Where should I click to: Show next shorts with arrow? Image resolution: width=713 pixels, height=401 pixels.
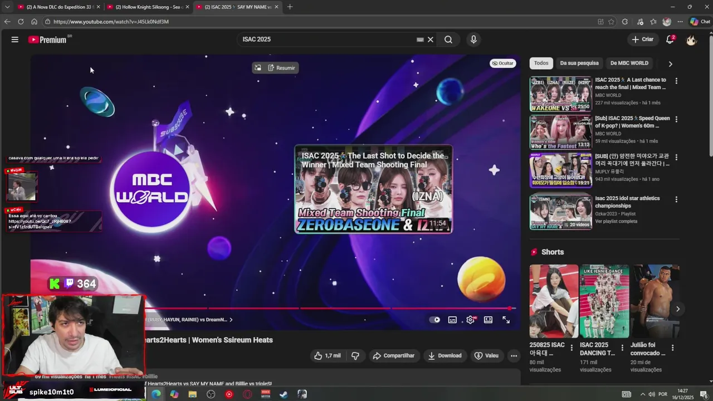[x=678, y=309]
